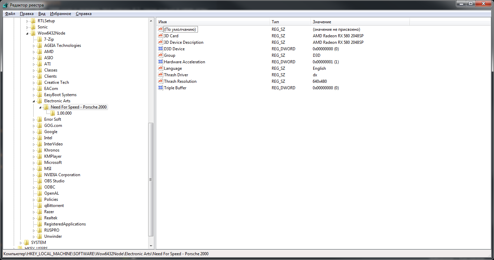Click the 3D Device Description string icon
The image size is (494, 260).
pos(161,42)
